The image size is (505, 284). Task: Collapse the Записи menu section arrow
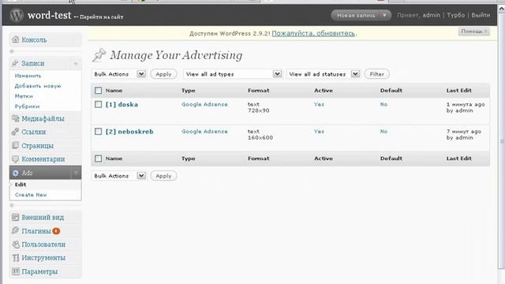pos(76,63)
